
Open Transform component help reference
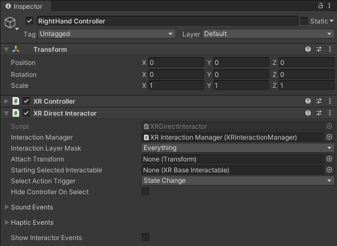click(308, 49)
